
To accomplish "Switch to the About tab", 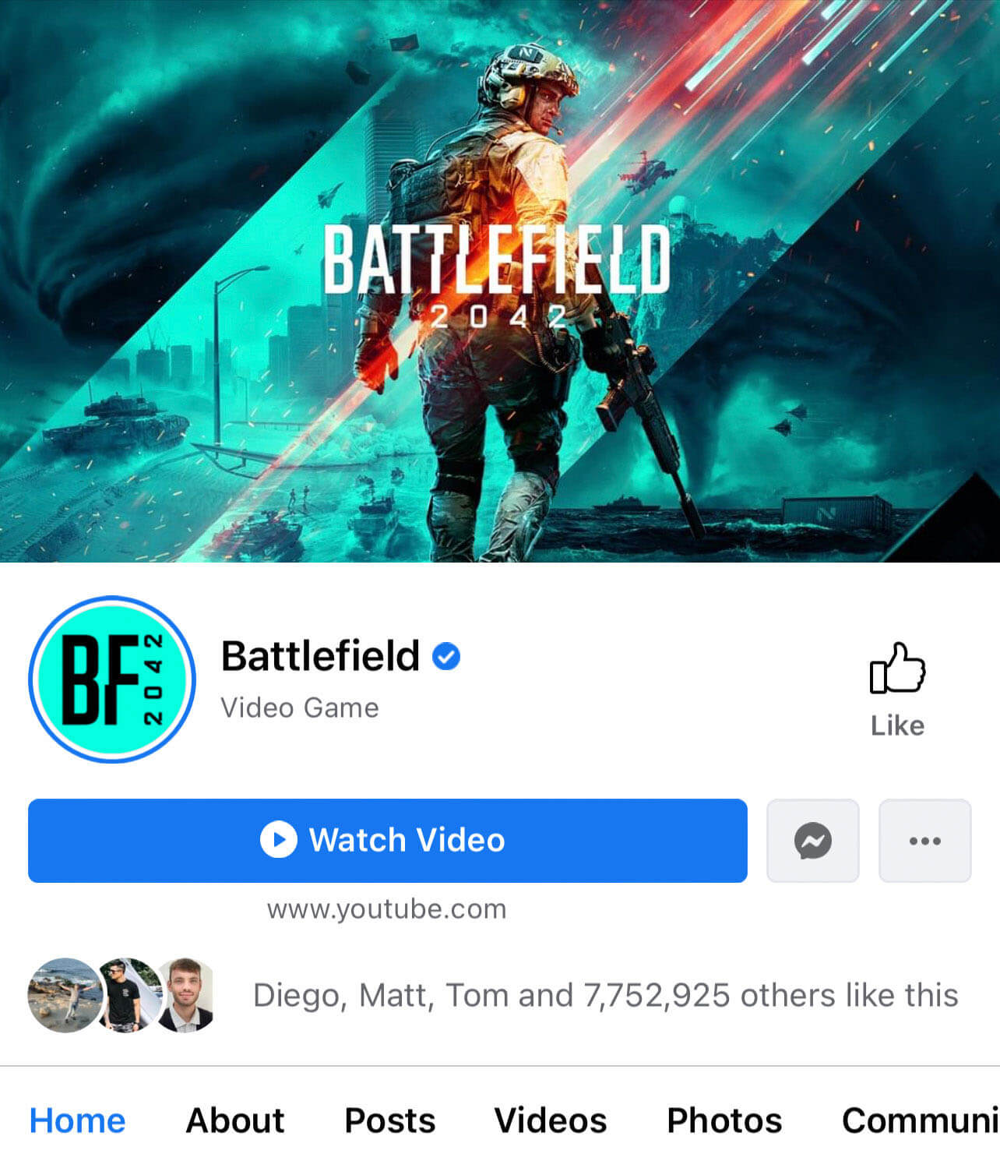I will [235, 1120].
